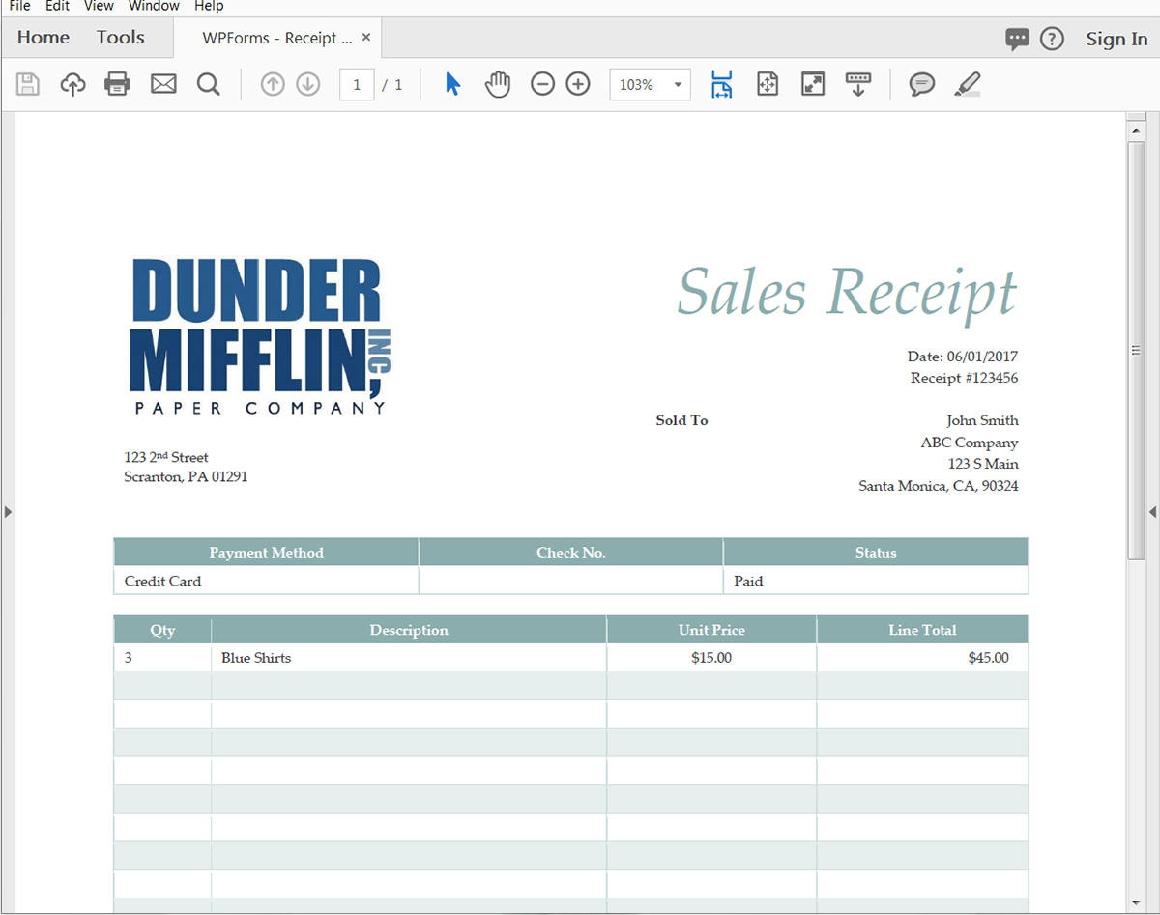The image size is (1160, 915).
Task: Open the Help menu
Action: click(x=209, y=6)
